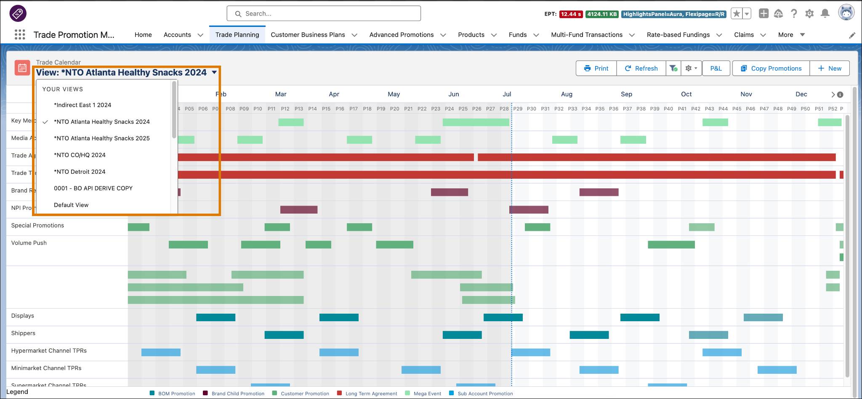
Task: Click the Special Promotions row label
Action: (x=37, y=225)
